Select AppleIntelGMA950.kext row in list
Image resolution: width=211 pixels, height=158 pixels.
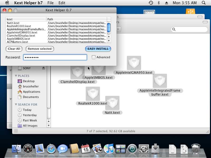pyautogui.click(x=56, y=32)
